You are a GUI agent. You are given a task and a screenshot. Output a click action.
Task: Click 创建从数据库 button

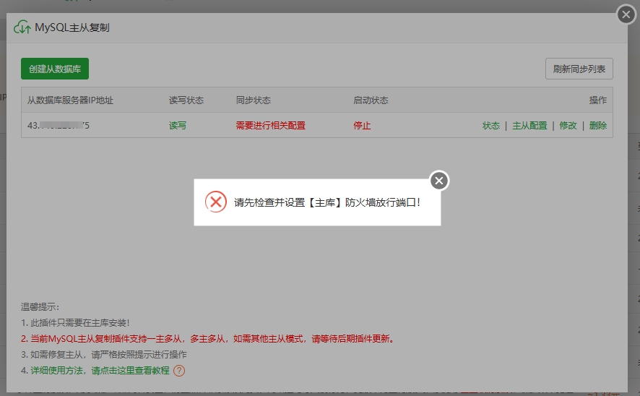click(55, 69)
